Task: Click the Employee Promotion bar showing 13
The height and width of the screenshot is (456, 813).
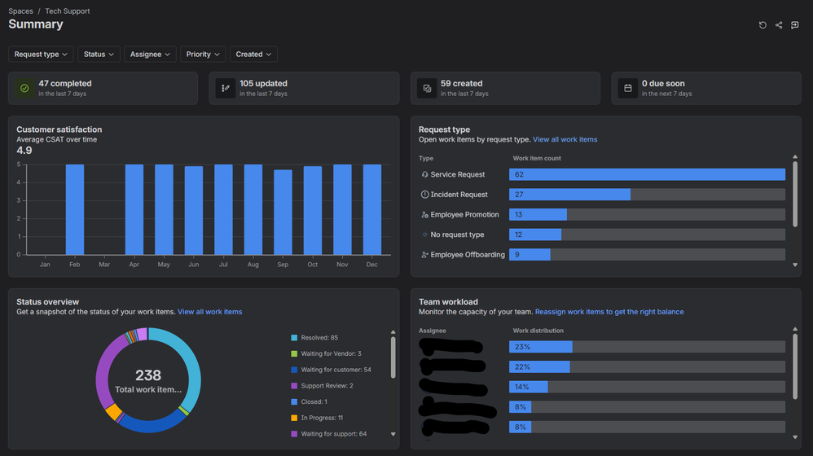Action: click(538, 214)
